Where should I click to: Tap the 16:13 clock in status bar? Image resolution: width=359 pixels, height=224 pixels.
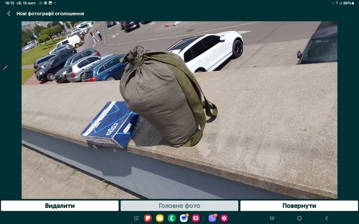pyautogui.click(x=10, y=3)
